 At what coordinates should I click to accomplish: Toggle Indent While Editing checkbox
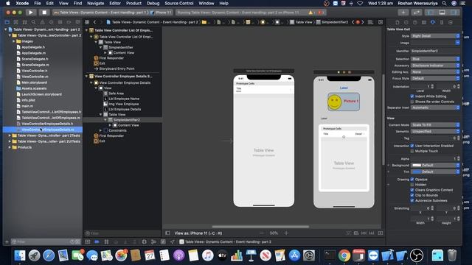(412, 96)
